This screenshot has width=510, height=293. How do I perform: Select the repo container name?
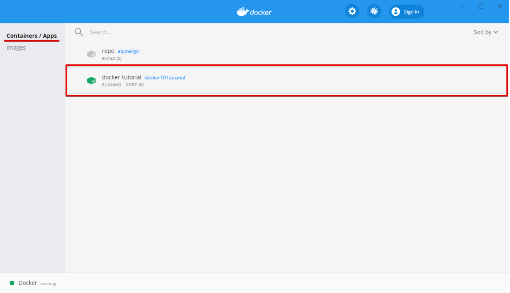coord(108,51)
